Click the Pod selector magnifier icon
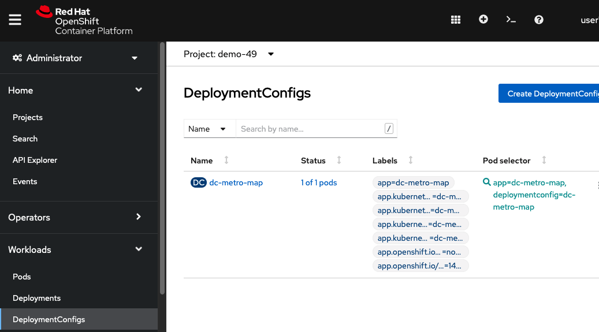 click(486, 182)
